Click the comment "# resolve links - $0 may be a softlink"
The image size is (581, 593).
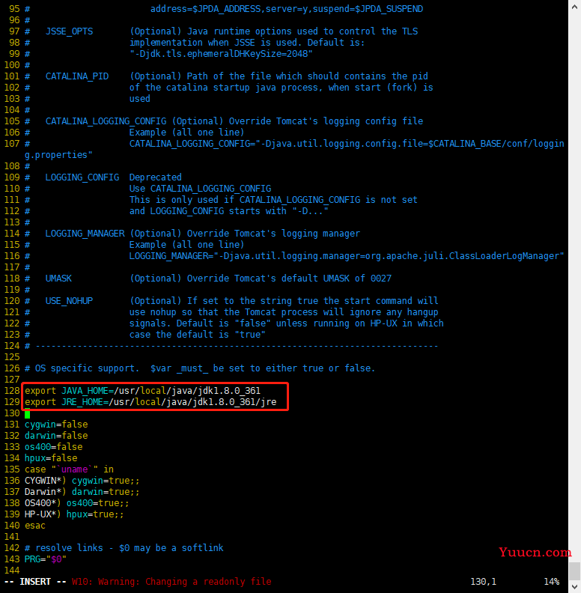click(124, 548)
